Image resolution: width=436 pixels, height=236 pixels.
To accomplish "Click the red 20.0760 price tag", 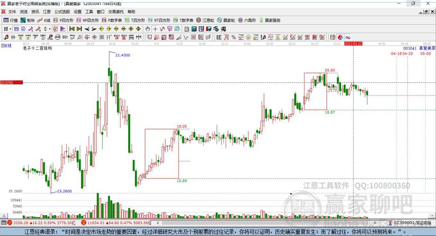I will pyautogui.click(x=11, y=82).
